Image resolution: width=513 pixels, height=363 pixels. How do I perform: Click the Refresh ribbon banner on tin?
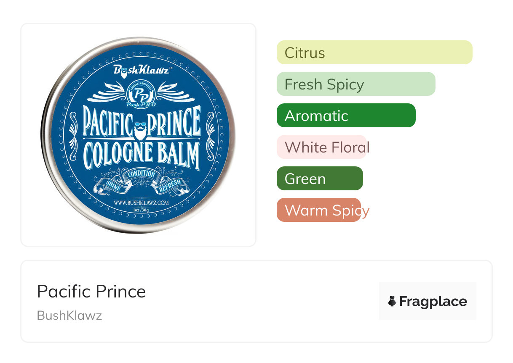169,186
